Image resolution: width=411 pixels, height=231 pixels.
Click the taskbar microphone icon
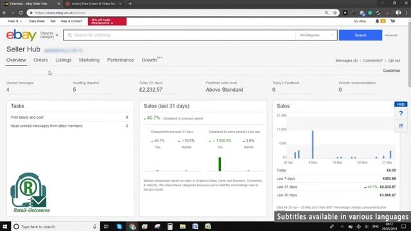(x=94, y=227)
